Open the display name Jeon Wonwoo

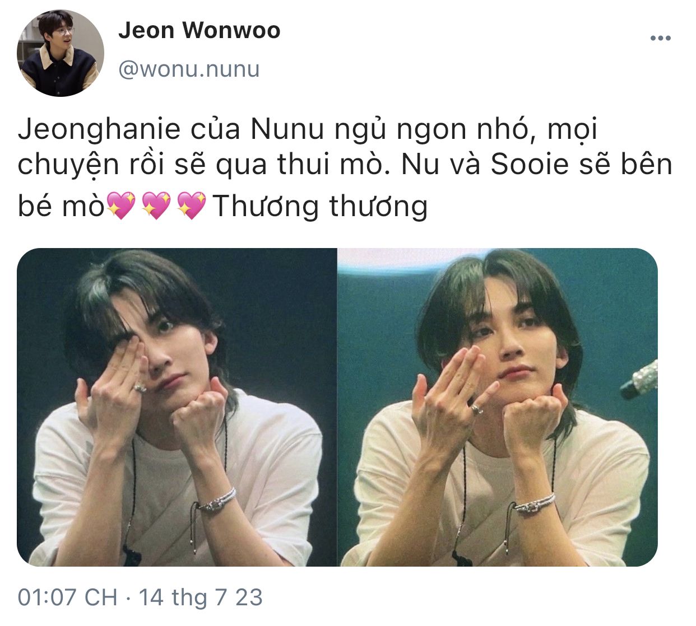coord(199,31)
